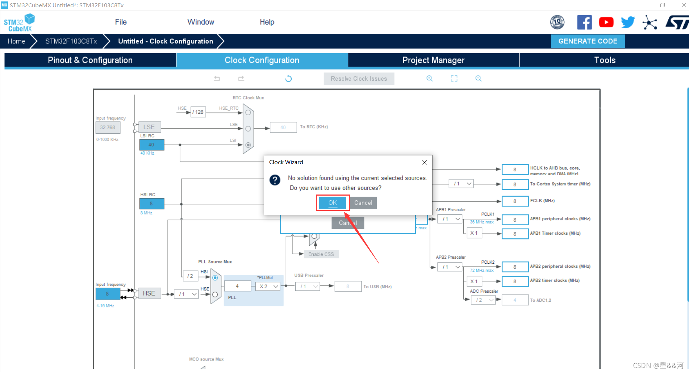Open the 10 years anniversary badge icon

[557, 22]
